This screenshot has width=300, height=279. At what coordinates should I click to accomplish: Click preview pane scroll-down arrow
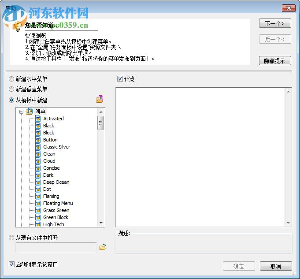pyautogui.click(x=288, y=223)
